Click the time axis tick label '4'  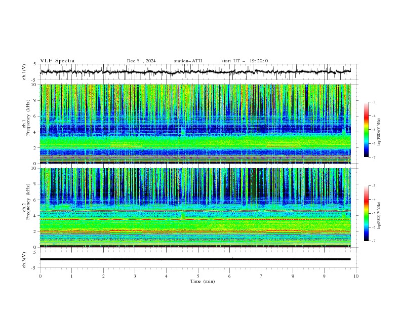tap(166, 276)
